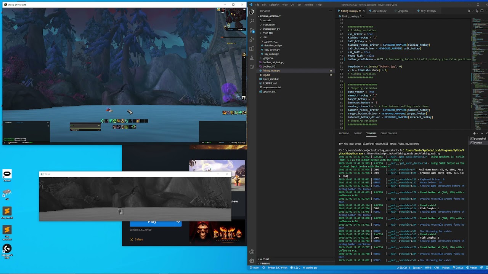This screenshot has height=274, width=488.
Task: Run the Python file with the play icon
Action: [x=469, y=11]
